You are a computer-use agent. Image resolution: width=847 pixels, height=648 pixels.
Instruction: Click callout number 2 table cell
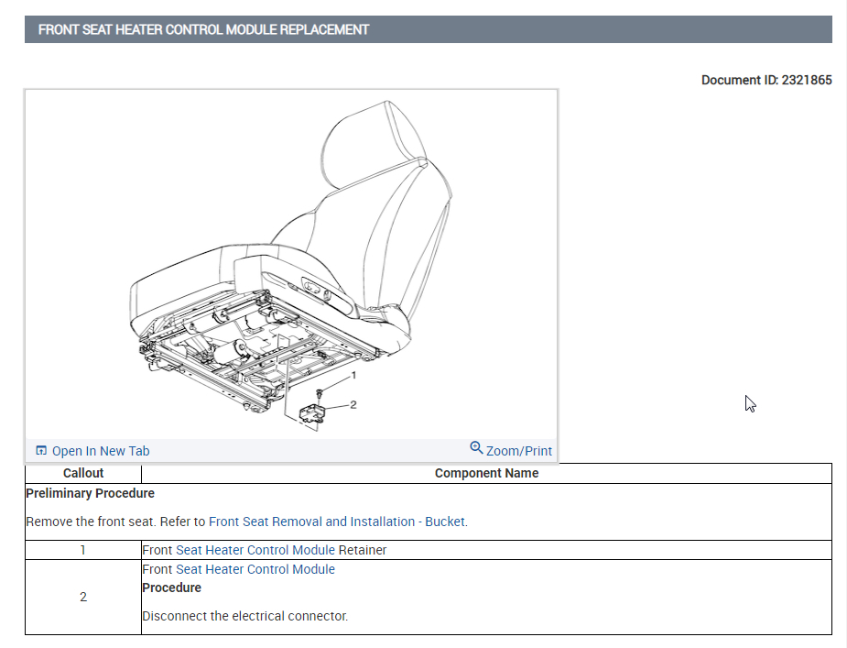pyautogui.click(x=83, y=598)
